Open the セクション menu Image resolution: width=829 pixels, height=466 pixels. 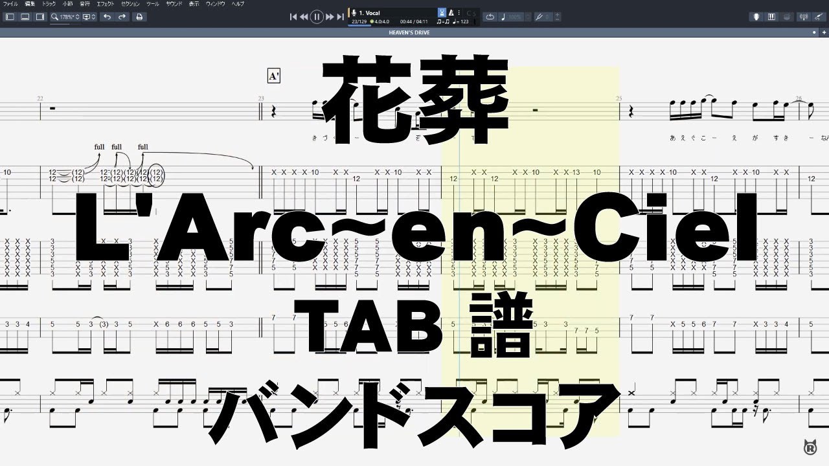point(131,4)
